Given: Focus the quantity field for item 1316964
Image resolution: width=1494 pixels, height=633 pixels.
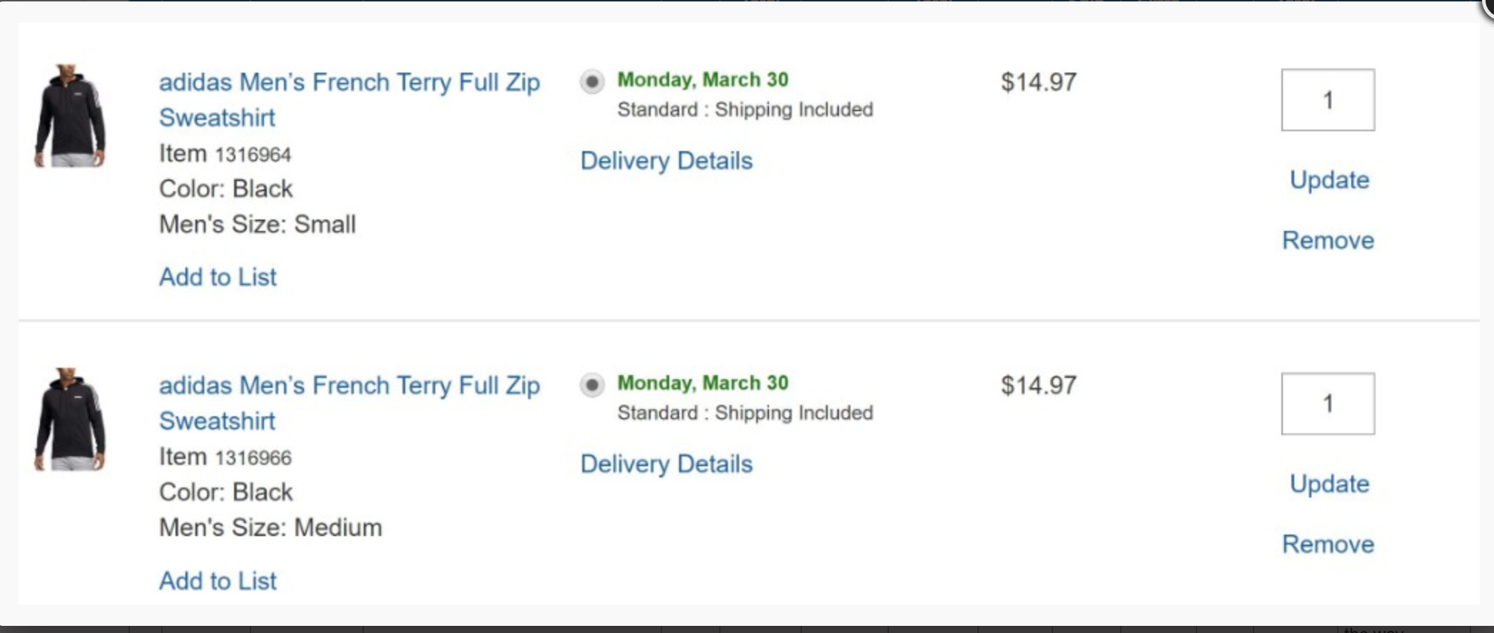Looking at the screenshot, I should point(1328,100).
